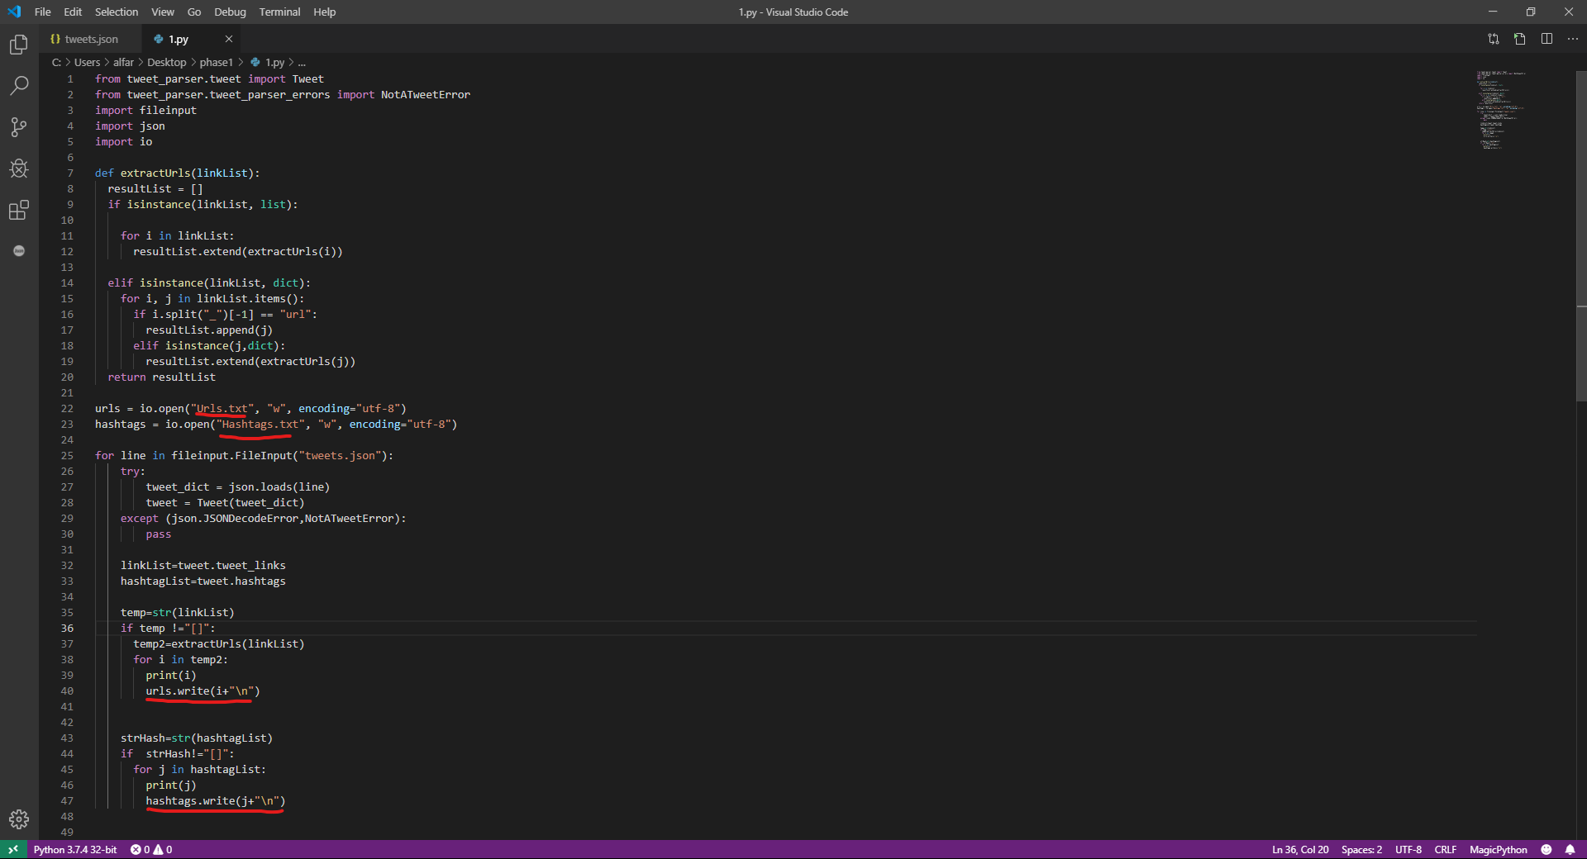Select Python 3.7.4 32-bit interpreter
Screen dimensions: 1587x859
(x=75, y=849)
